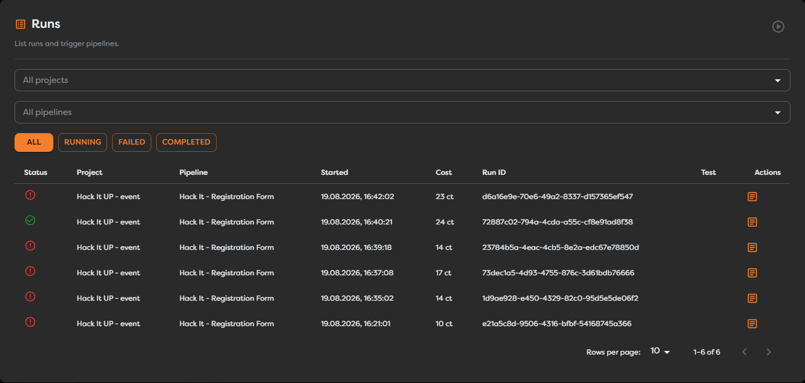Select run ID d6a16e9e-70e6-49a2-8337-d157365ef547
The height and width of the screenshot is (383, 805).
click(557, 197)
